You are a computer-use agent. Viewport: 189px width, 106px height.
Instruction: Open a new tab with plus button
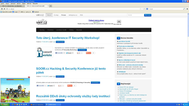coord(51,6)
